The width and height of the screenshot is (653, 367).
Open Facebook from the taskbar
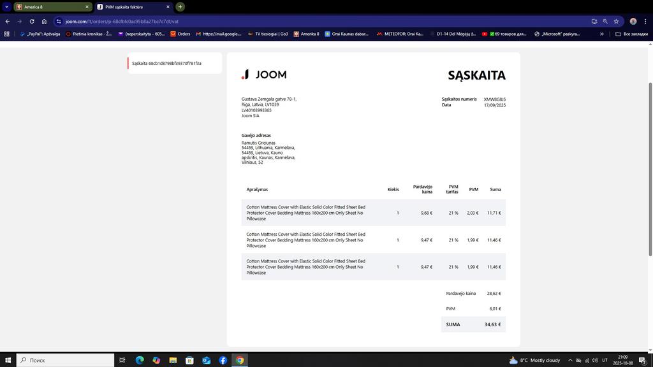(223, 360)
